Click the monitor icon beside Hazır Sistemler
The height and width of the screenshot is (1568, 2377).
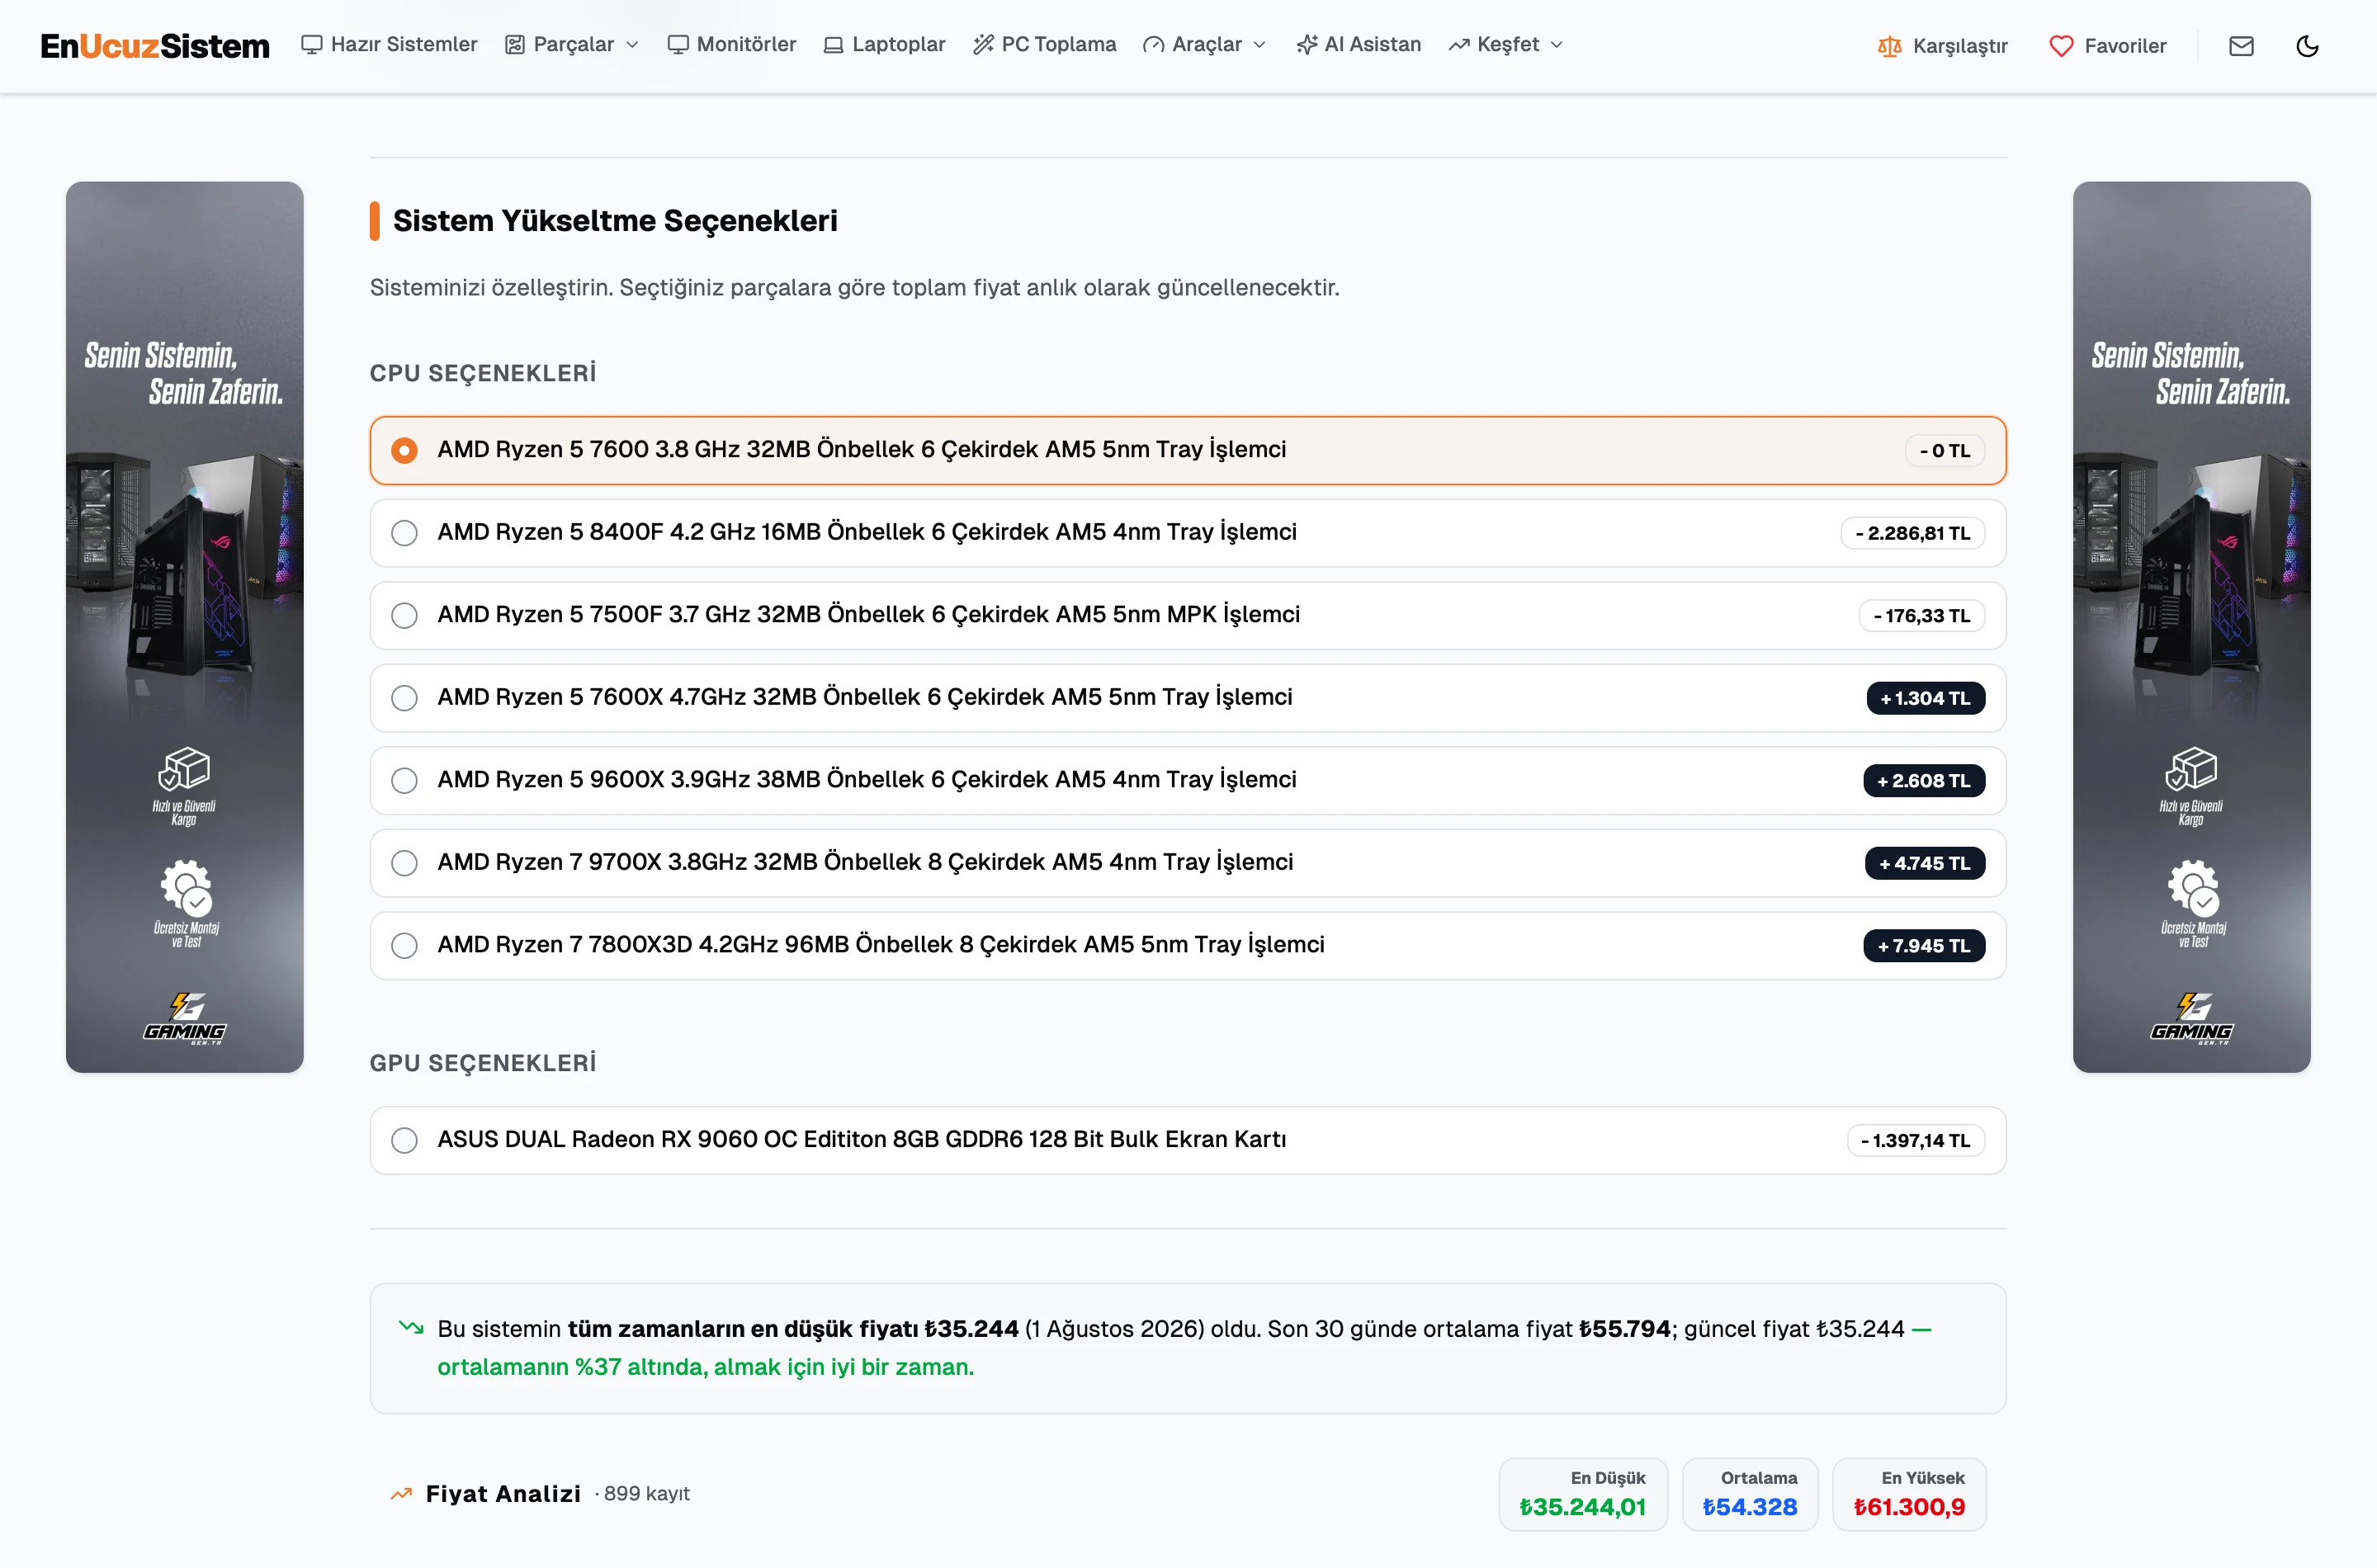pyautogui.click(x=312, y=44)
